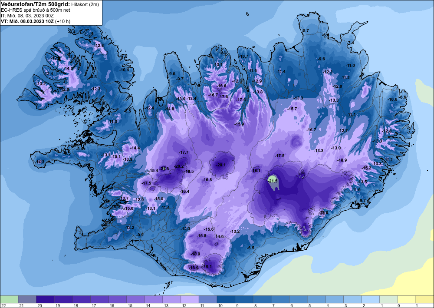The image size is (434, 308).
Task: Click the -13.0 temperature value
Action: 336,148
